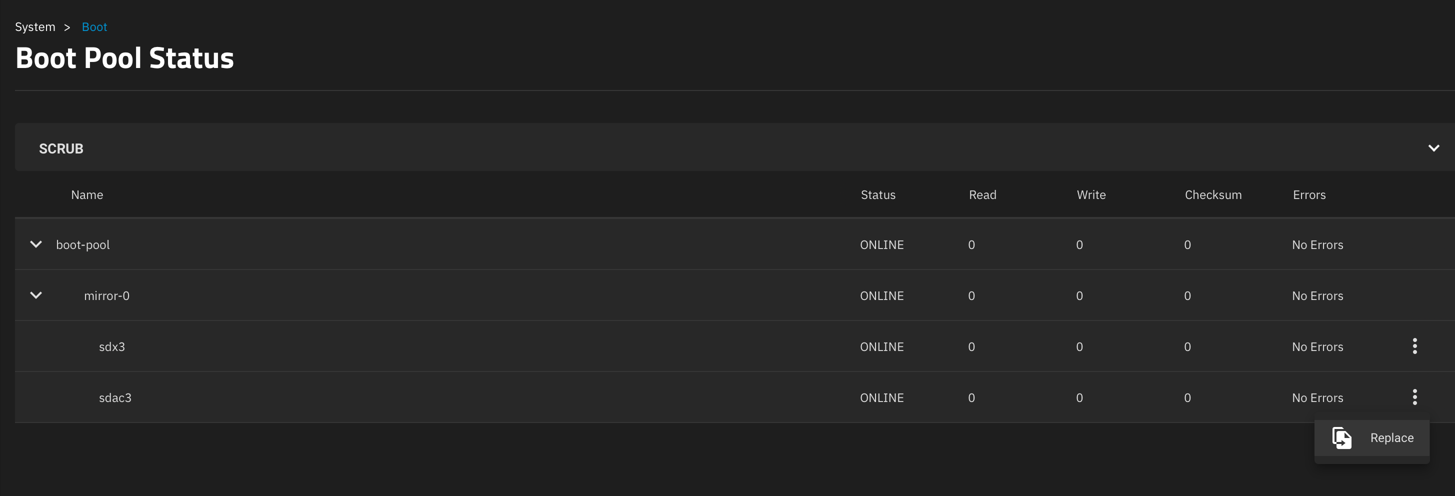Click the mirror-0 name
This screenshot has width=1455, height=496.
click(x=107, y=296)
